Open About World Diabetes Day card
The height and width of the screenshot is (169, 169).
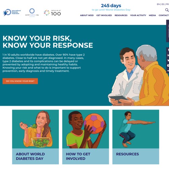(35, 137)
